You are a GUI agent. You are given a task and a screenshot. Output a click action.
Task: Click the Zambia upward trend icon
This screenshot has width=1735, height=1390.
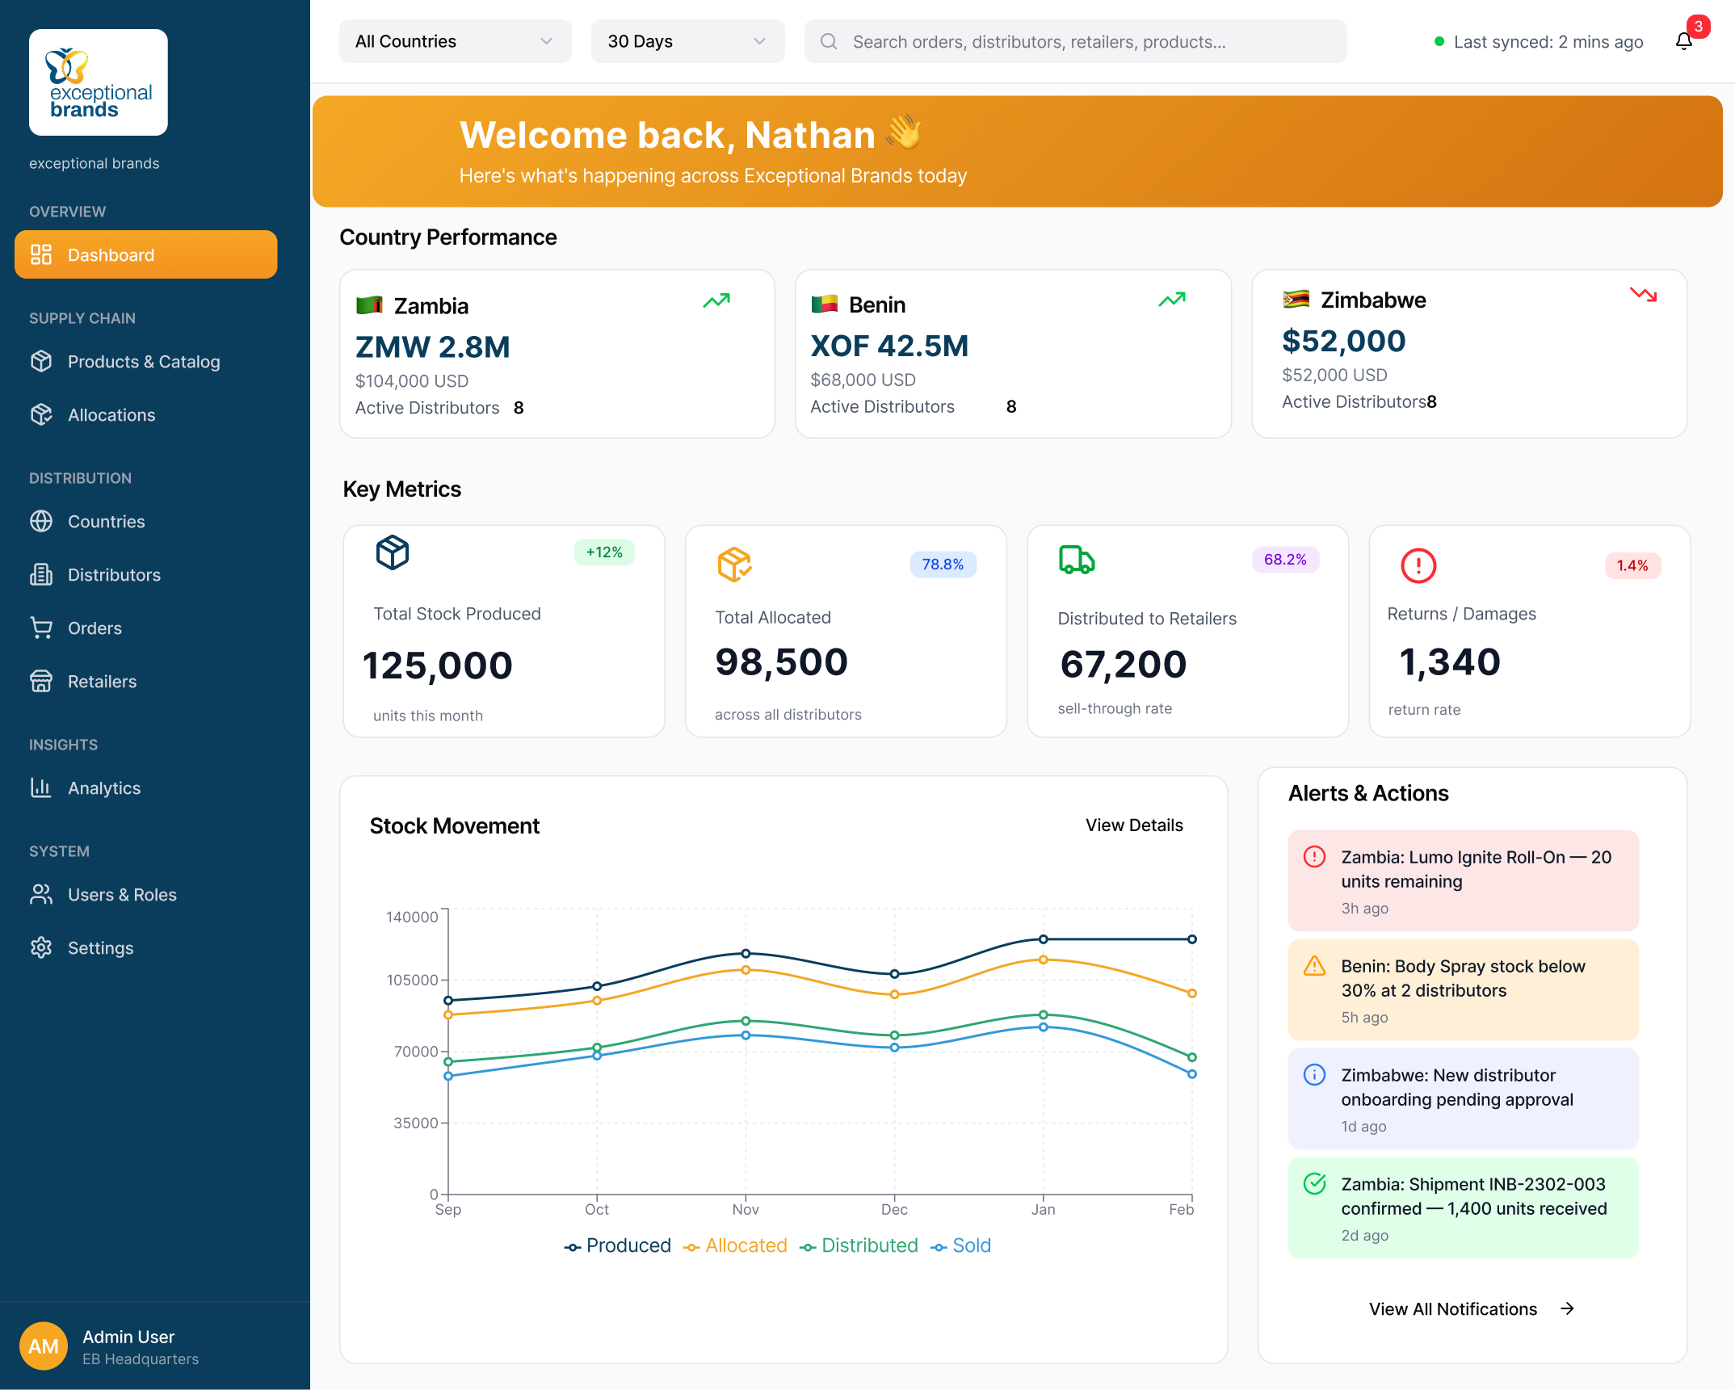[716, 301]
